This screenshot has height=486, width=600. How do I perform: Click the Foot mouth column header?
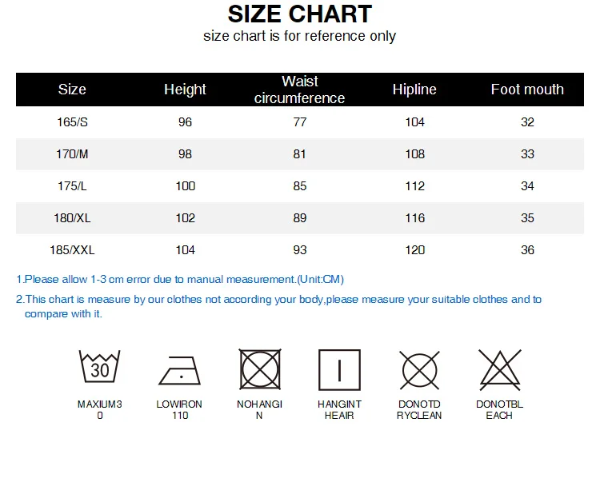click(x=527, y=90)
